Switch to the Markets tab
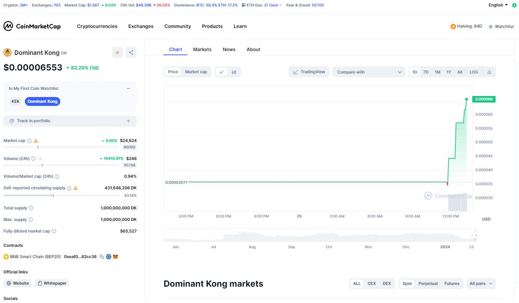This screenshot has height=303, width=519. point(202,49)
